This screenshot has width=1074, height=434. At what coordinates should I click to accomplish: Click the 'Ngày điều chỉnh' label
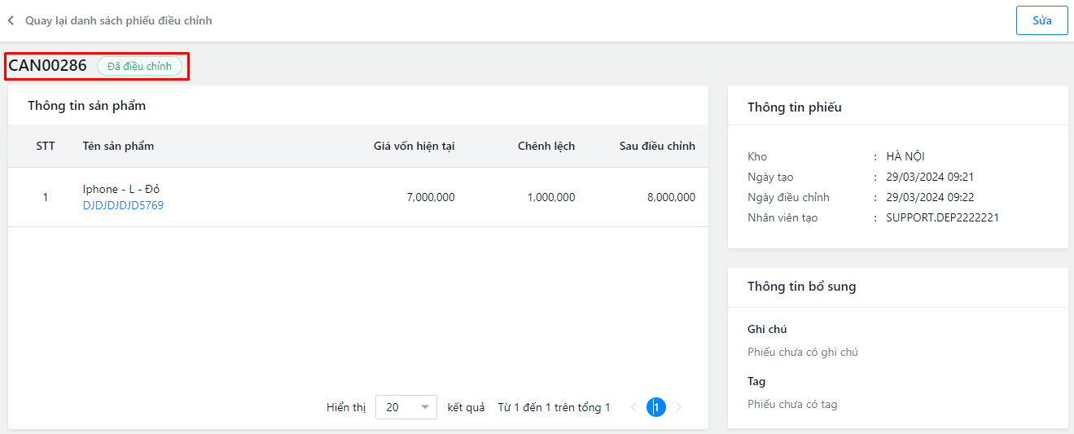pos(788,197)
